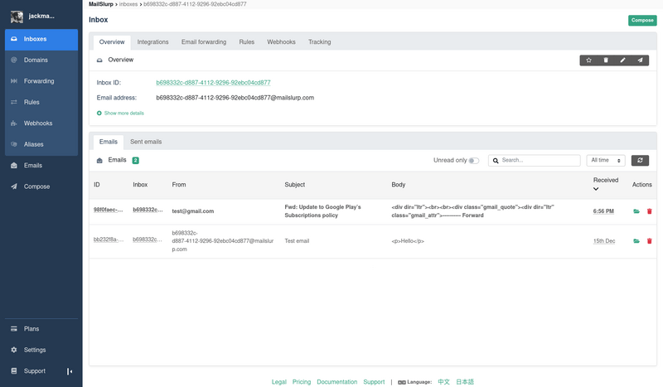Click the emails count badge showing 2
Image resolution: width=663 pixels, height=387 pixels.
tap(135, 160)
